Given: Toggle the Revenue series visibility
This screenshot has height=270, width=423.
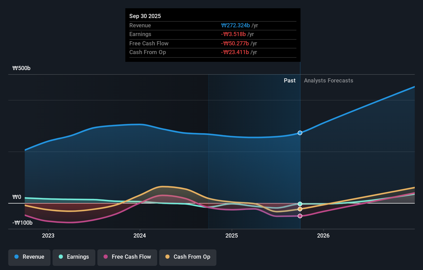Looking at the screenshot, I should [x=29, y=257].
